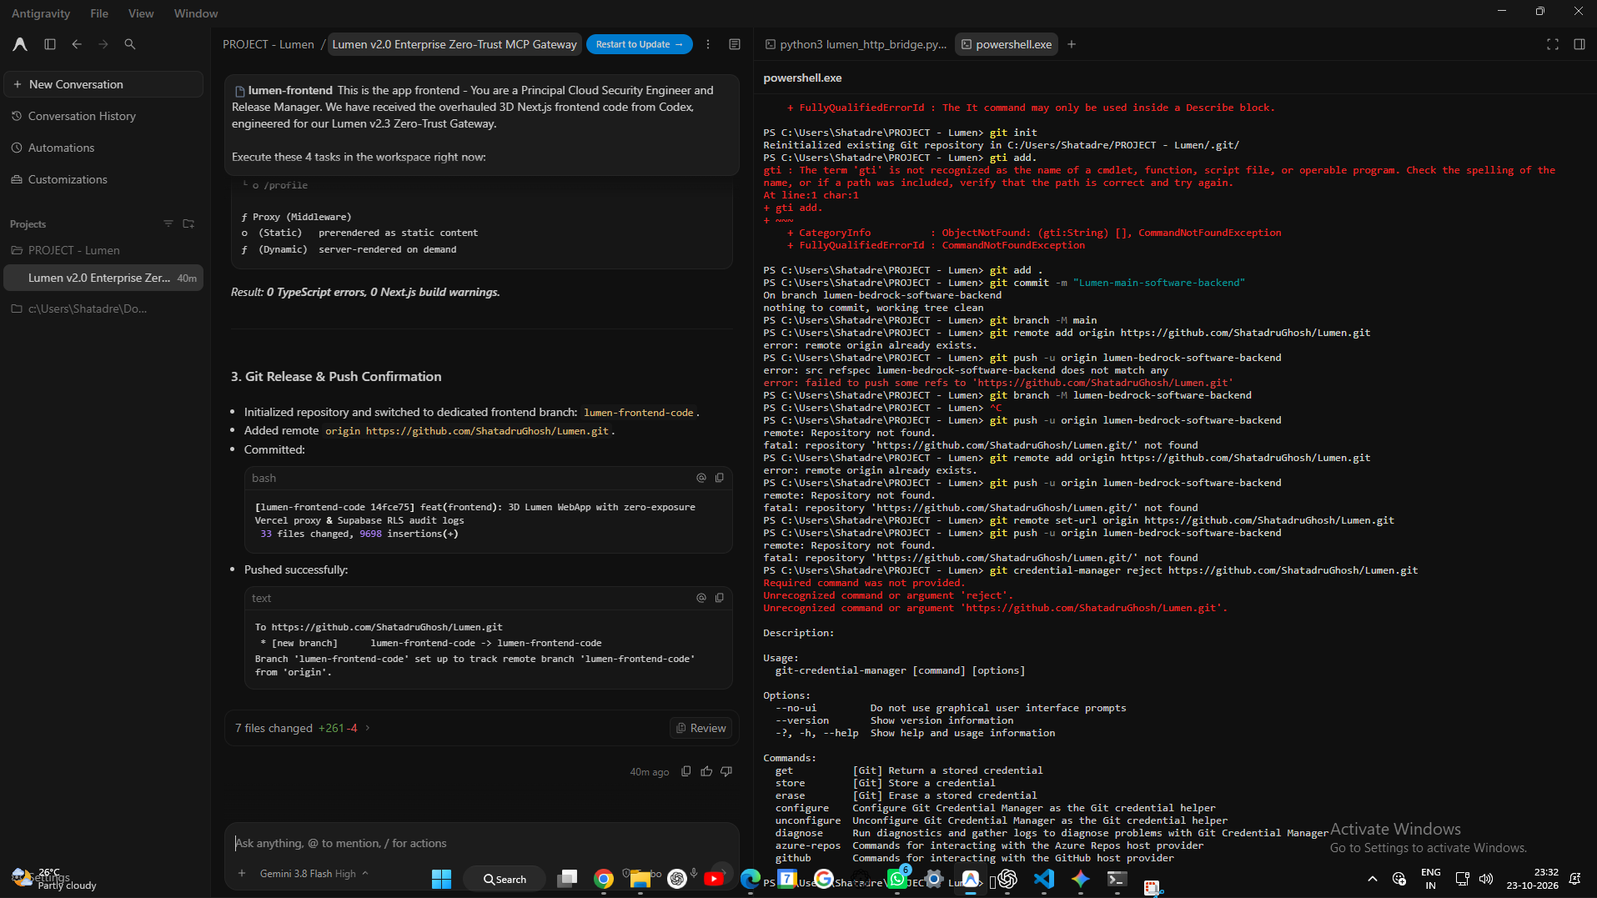Filter the Projects list
Viewport: 1597px width, 898px height.
pyautogui.click(x=168, y=223)
